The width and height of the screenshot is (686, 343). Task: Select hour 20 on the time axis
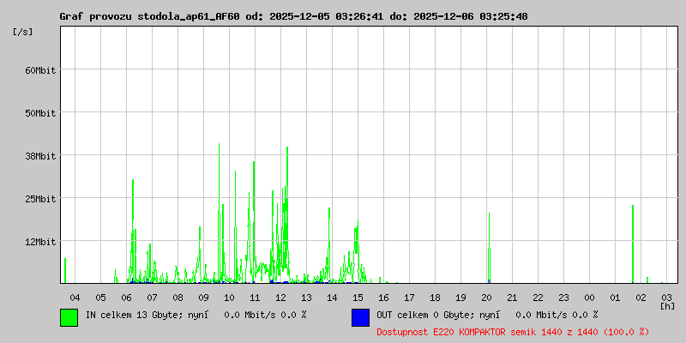(486, 297)
